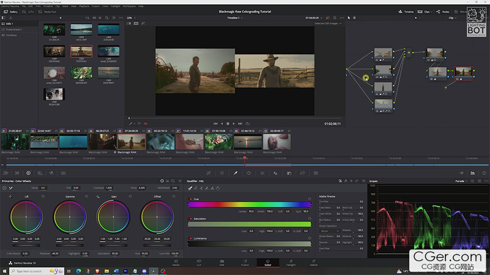Open the Gallery panel button

pos(11,12)
